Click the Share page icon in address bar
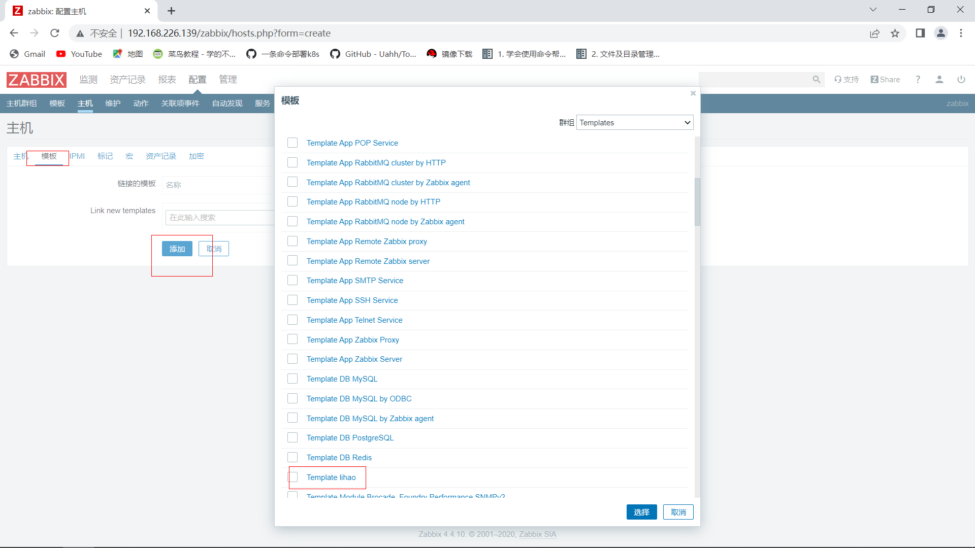The height and width of the screenshot is (548, 975). (x=874, y=33)
